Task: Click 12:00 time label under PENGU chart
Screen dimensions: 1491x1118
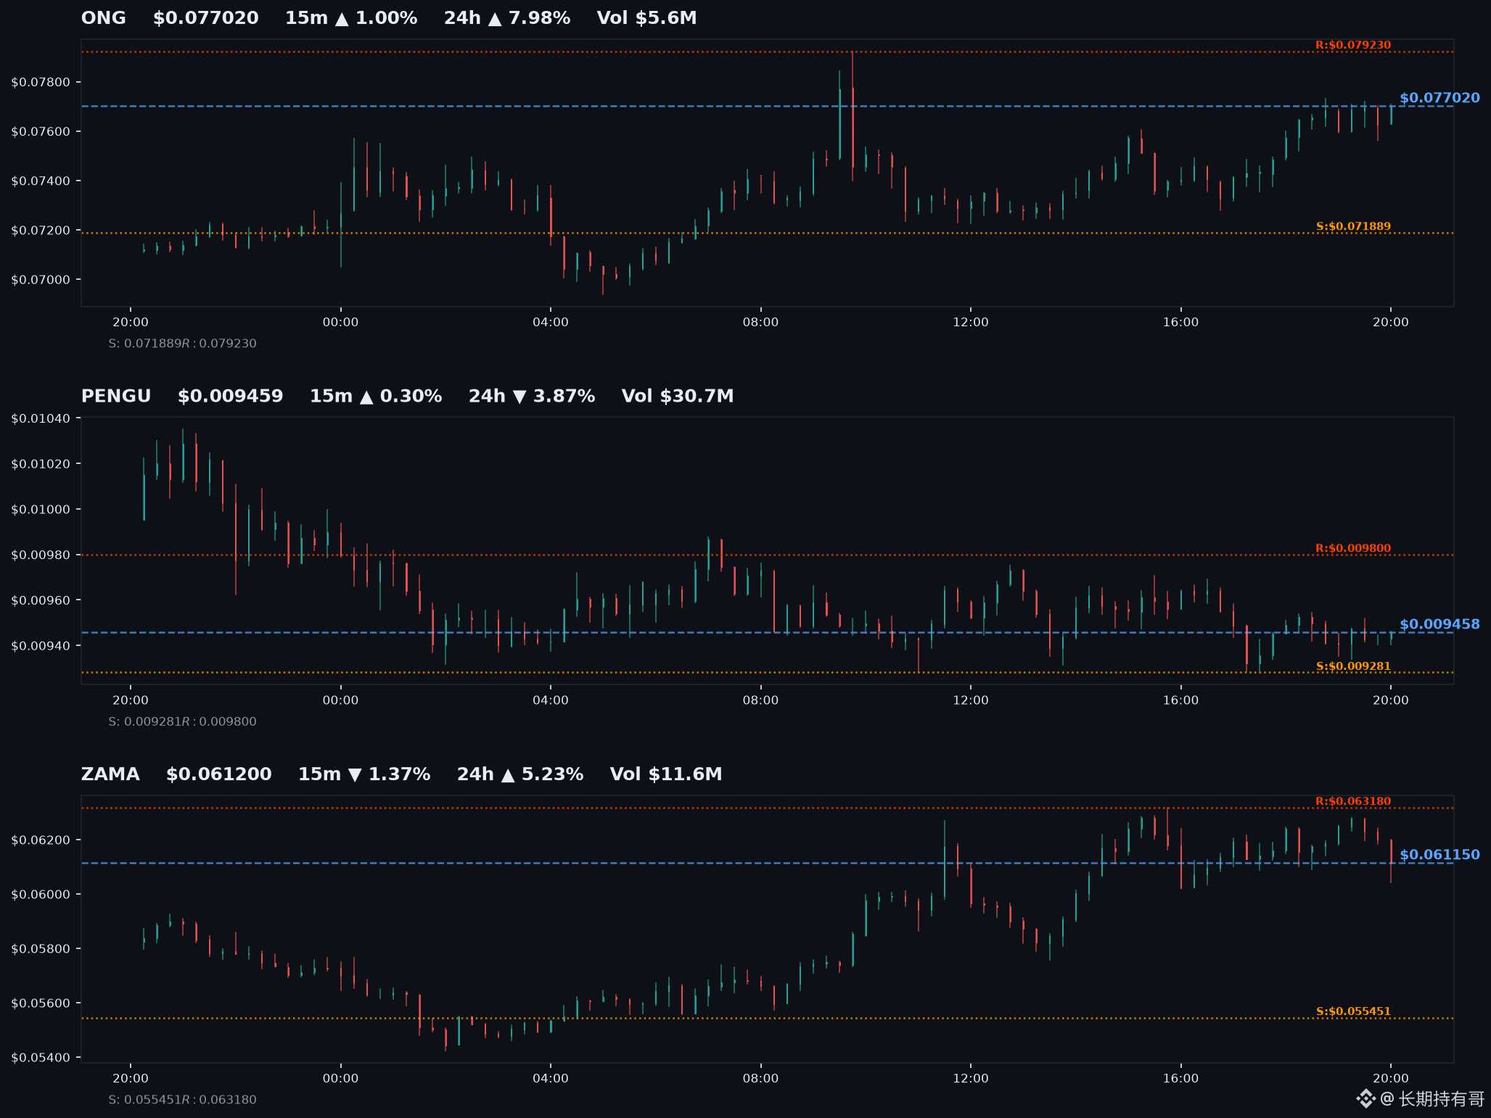Action: coord(971,700)
